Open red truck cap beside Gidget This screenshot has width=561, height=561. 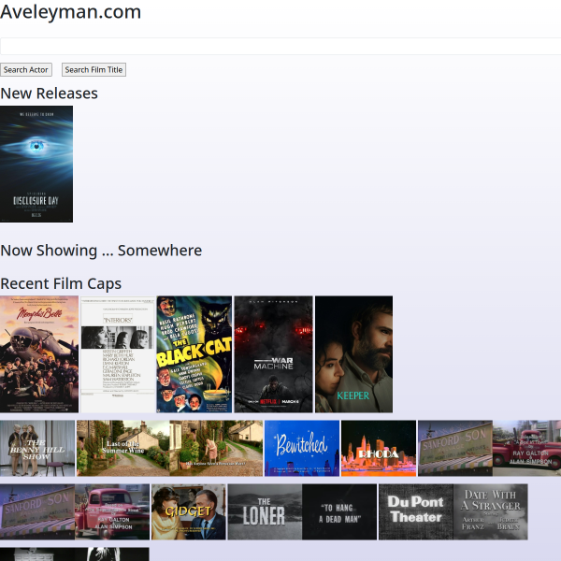[112, 511]
